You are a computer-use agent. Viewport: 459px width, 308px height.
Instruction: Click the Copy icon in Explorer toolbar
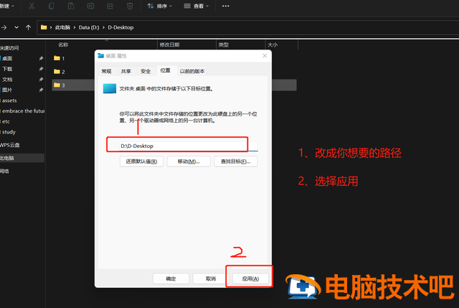[x=51, y=6]
